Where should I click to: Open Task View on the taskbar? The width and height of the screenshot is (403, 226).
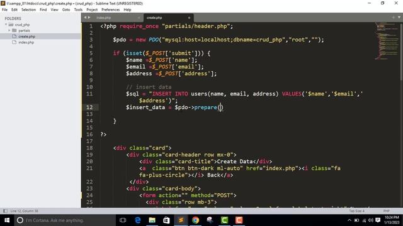coord(123,220)
